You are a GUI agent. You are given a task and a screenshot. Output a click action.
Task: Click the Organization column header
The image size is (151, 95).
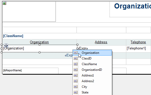39,42
